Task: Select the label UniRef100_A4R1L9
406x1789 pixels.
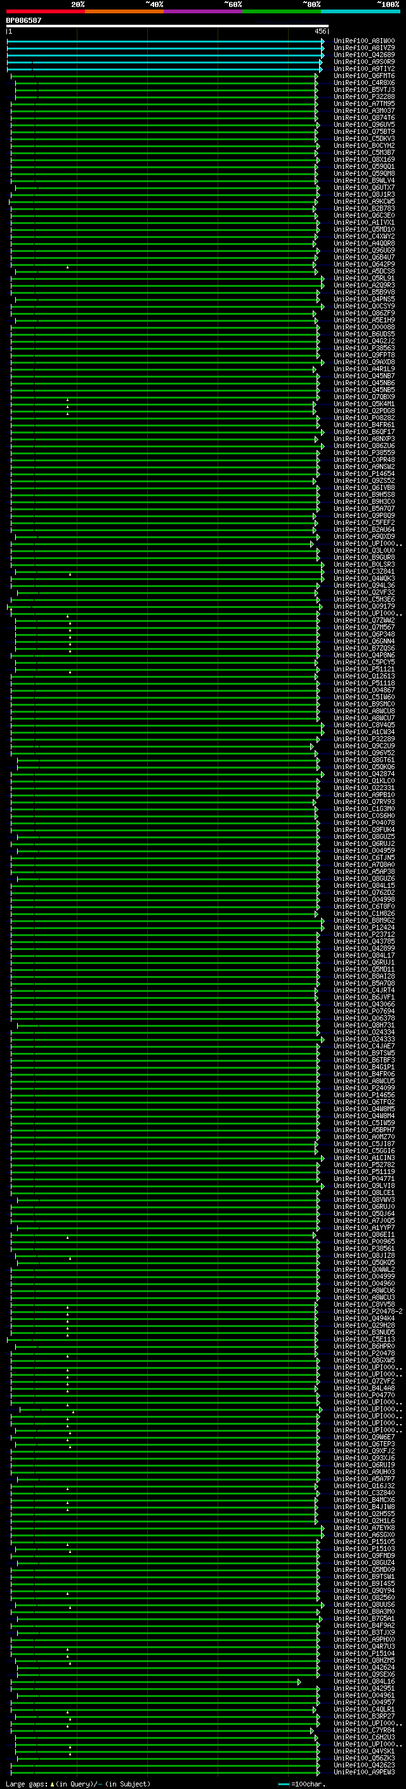Action: pos(363,369)
